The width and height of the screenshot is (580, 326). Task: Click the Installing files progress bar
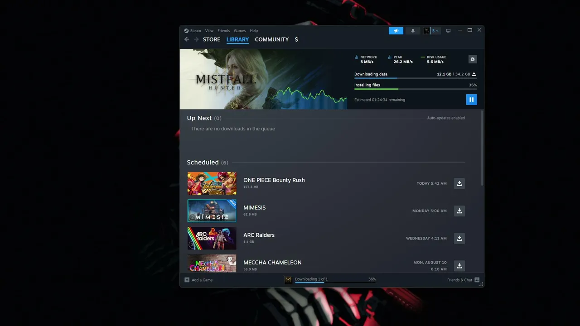coord(416,89)
